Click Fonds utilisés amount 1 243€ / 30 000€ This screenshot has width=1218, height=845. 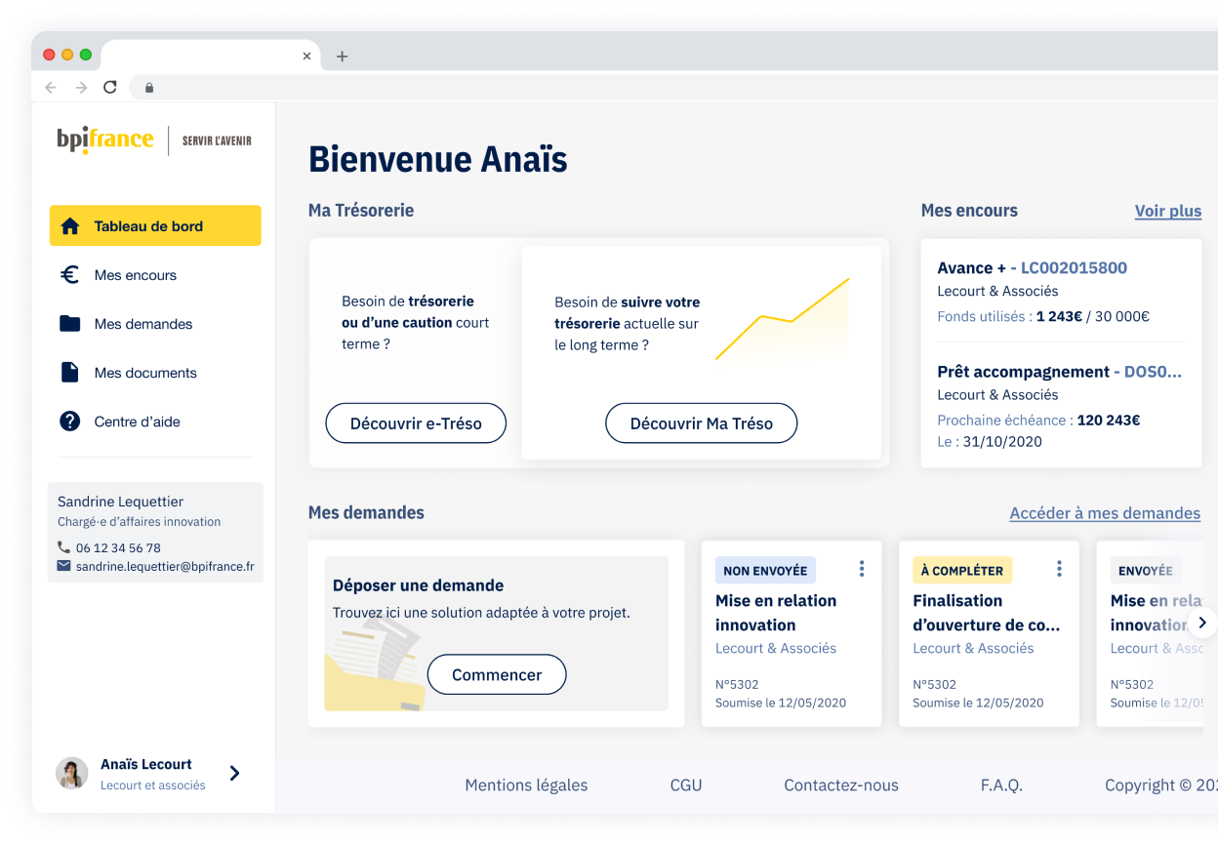point(1093,316)
